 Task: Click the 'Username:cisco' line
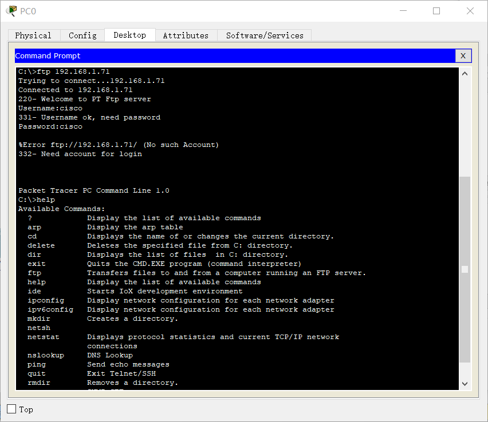pyautogui.click(x=50, y=108)
